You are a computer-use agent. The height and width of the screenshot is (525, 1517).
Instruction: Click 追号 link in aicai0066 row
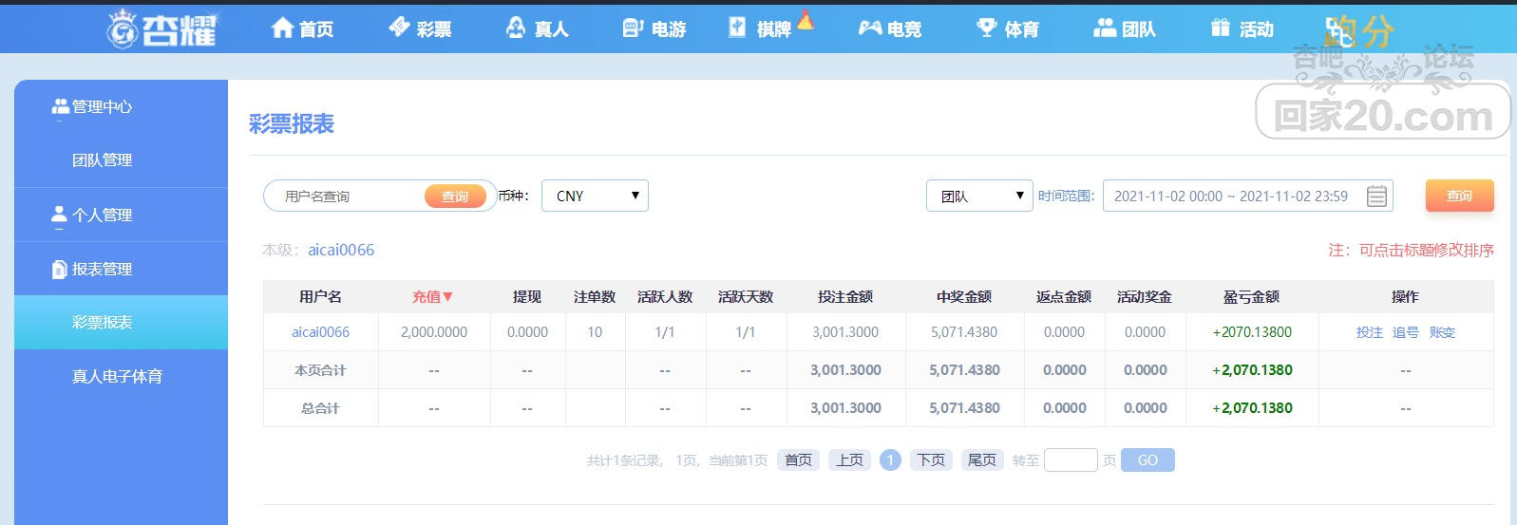tap(1406, 332)
